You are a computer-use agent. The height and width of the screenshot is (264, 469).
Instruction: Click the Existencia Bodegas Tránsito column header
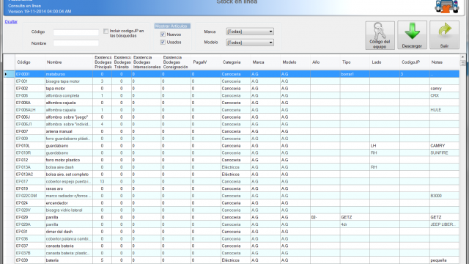(x=122, y=62)
